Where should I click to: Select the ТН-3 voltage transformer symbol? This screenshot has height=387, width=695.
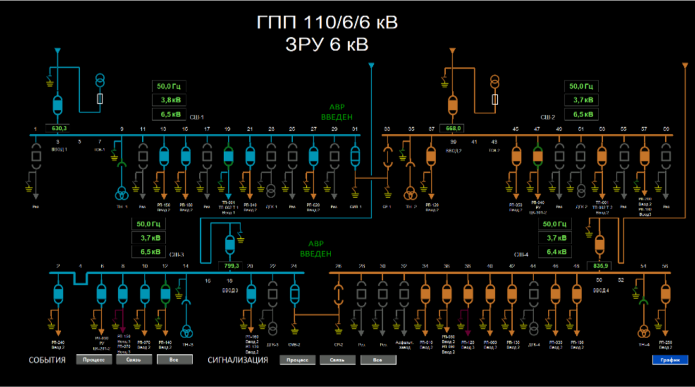pyautogui.click(x=187, y=331)
